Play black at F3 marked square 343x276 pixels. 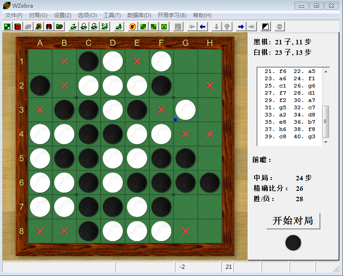161,110
